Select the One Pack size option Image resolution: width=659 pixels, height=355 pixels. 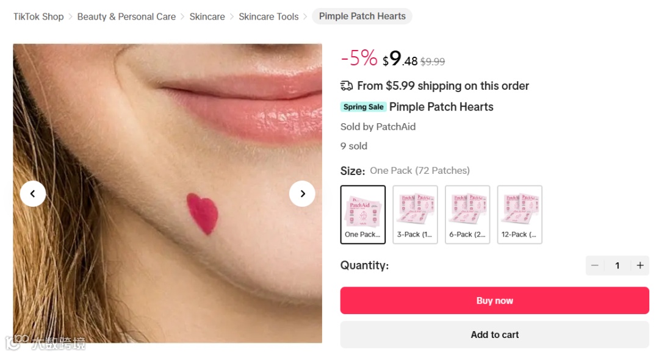point(363,215)
